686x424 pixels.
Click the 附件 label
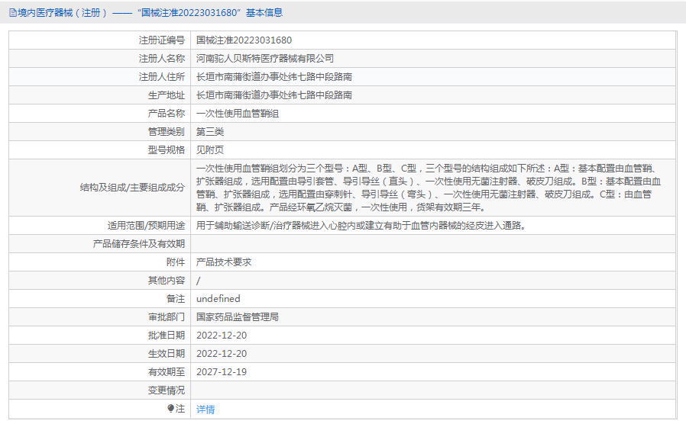(x=176, y=262)
